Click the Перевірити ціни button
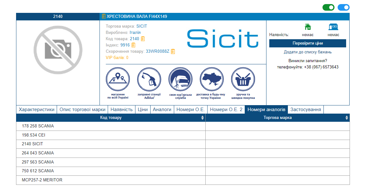The image size is (377, 193). click(x=308, y=43)
